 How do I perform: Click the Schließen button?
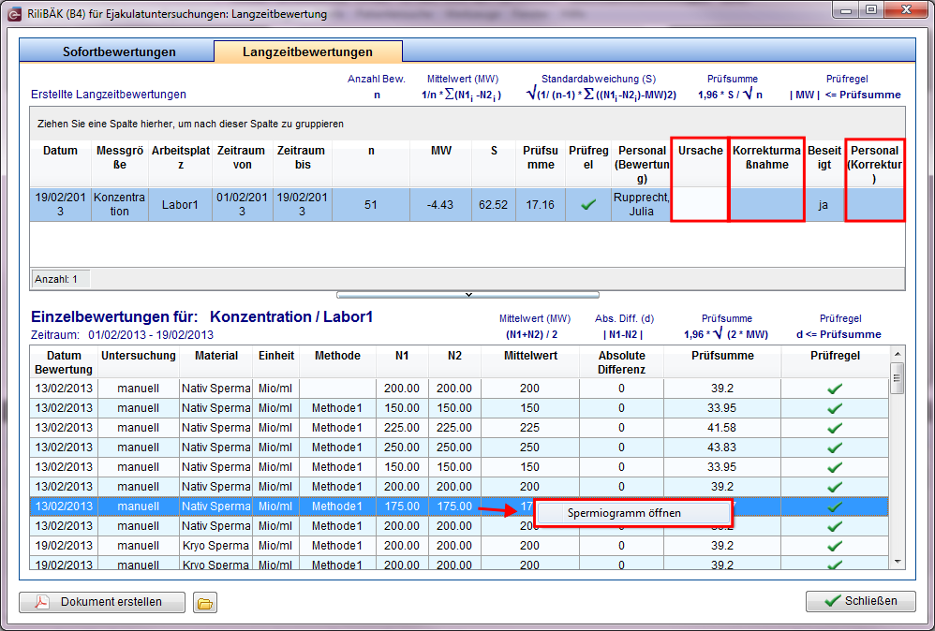[860, 601]
